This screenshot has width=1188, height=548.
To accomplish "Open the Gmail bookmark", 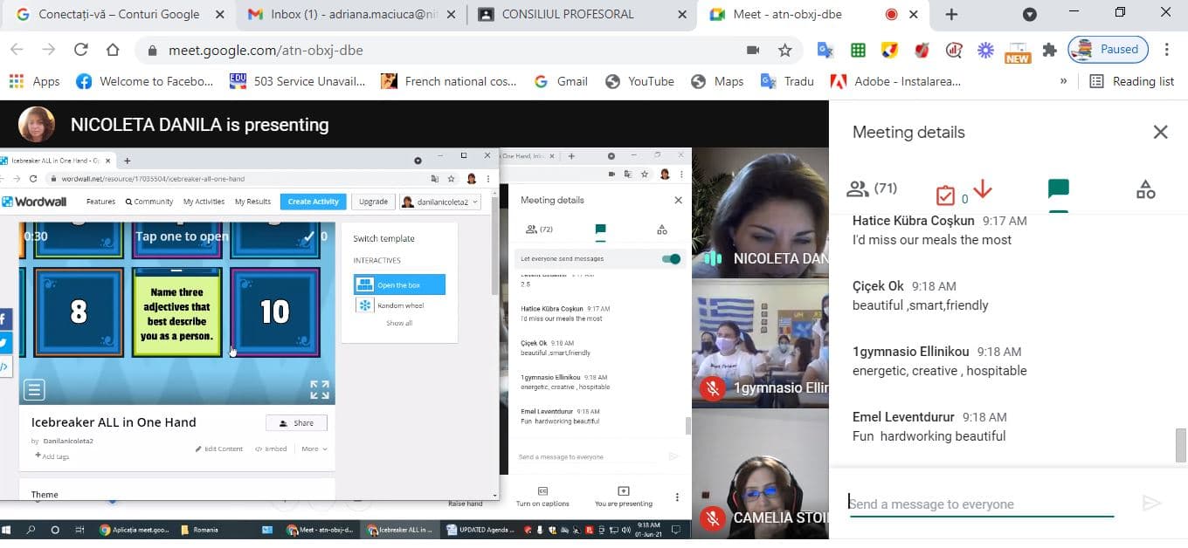I will [x=560, y=81].
